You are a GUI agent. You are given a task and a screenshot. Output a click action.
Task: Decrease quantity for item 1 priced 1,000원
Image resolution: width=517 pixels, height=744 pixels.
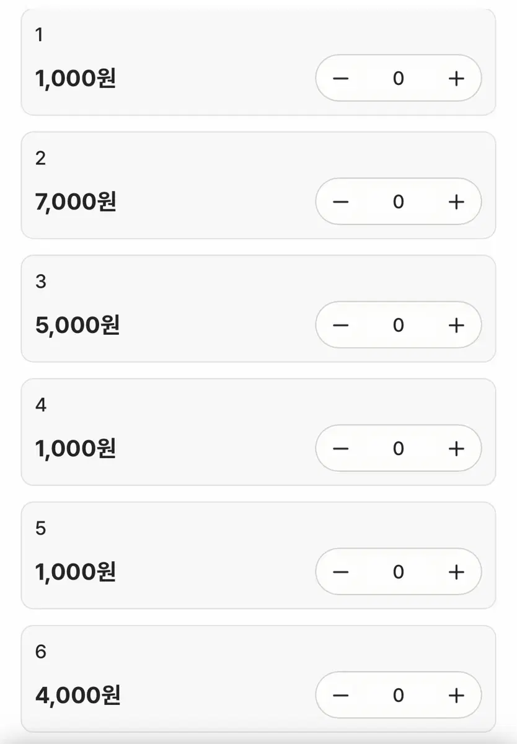coord(341,78)
